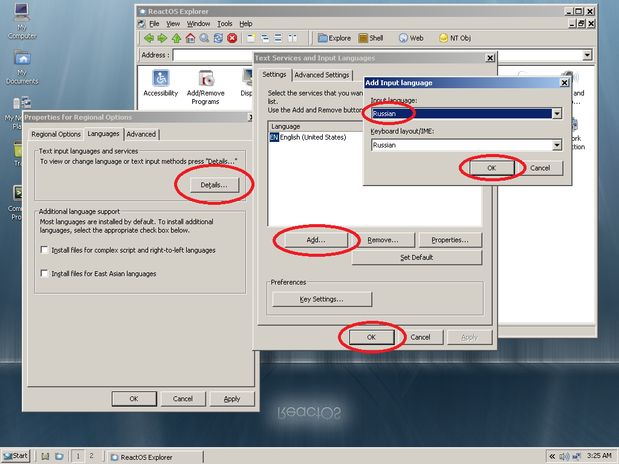The height and width of the screenshot is (464, 619).
Task: Switch to the Languages tab
Action: click(x=103, y=134)
